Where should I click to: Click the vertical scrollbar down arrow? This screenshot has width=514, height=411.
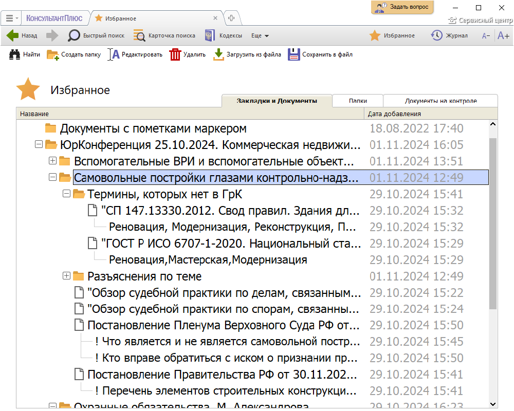point(493,404)
